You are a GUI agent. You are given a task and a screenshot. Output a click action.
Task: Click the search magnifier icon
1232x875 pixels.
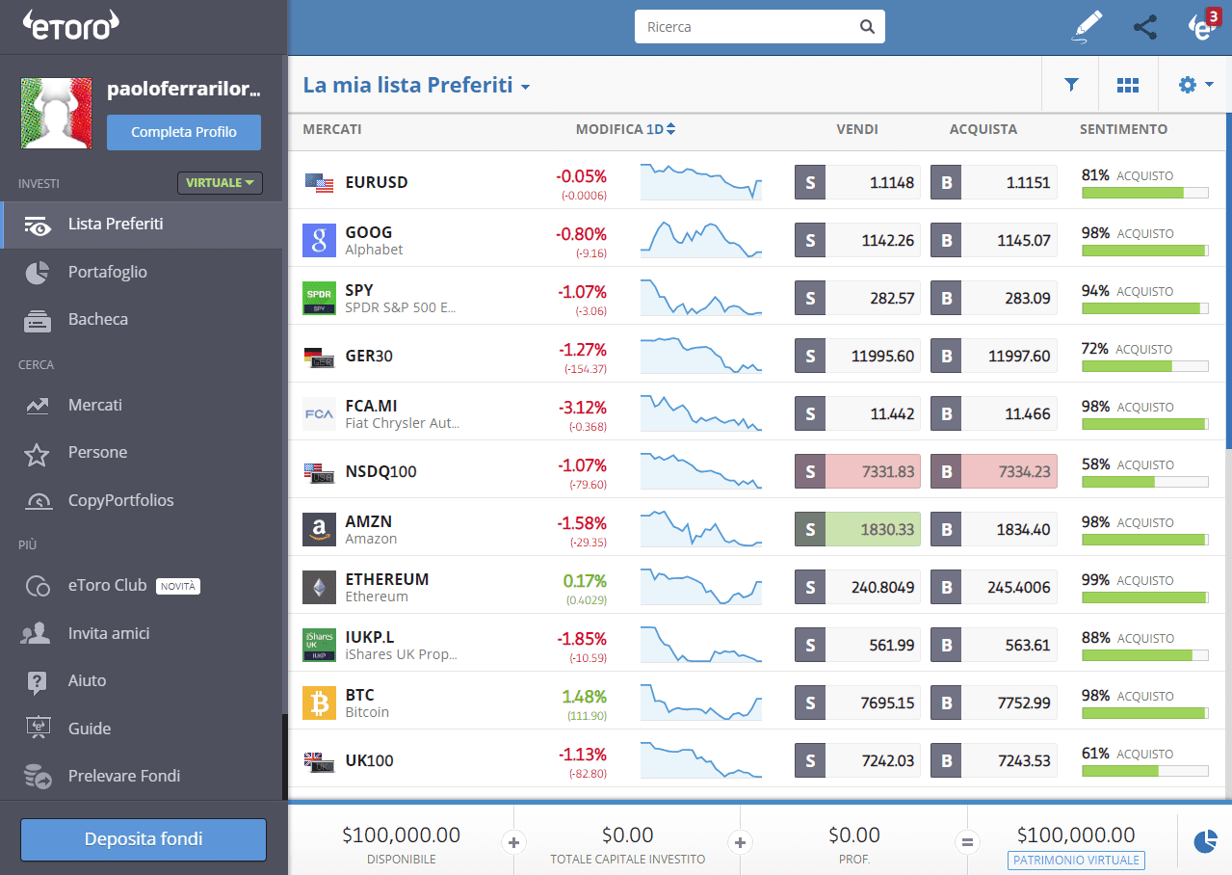coord(867,27)
